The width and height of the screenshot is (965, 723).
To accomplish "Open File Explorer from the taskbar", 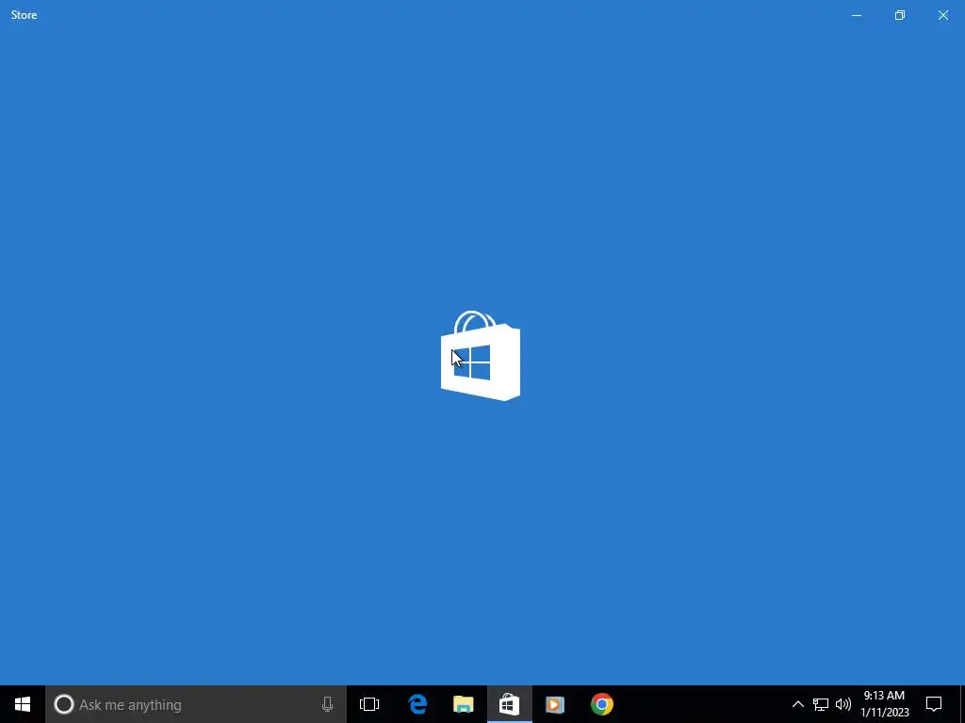I will [x=464, y=704].
